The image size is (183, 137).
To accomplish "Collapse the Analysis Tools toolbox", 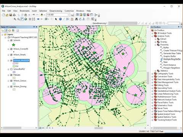I will click(152, 36).
